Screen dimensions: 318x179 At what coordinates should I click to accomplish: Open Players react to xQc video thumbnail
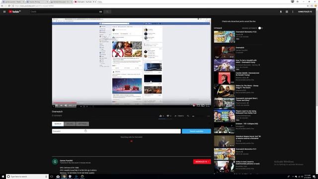(224, 116)
